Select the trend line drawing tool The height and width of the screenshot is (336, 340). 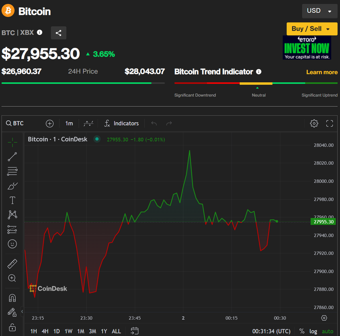(12, 157)
